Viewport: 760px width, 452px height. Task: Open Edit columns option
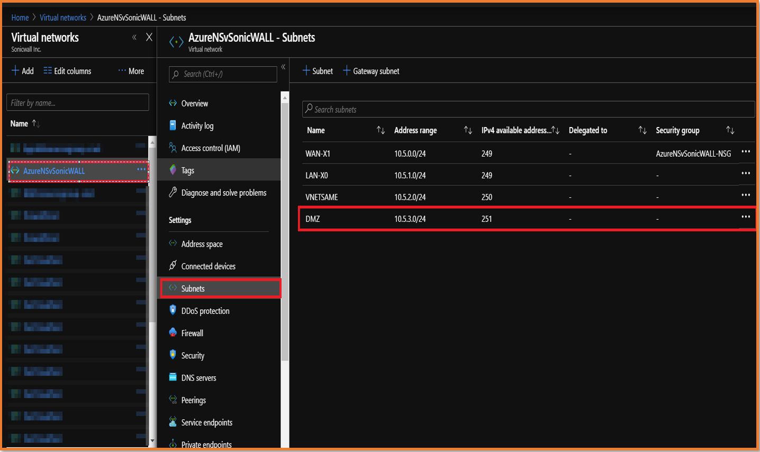(67, 71)
